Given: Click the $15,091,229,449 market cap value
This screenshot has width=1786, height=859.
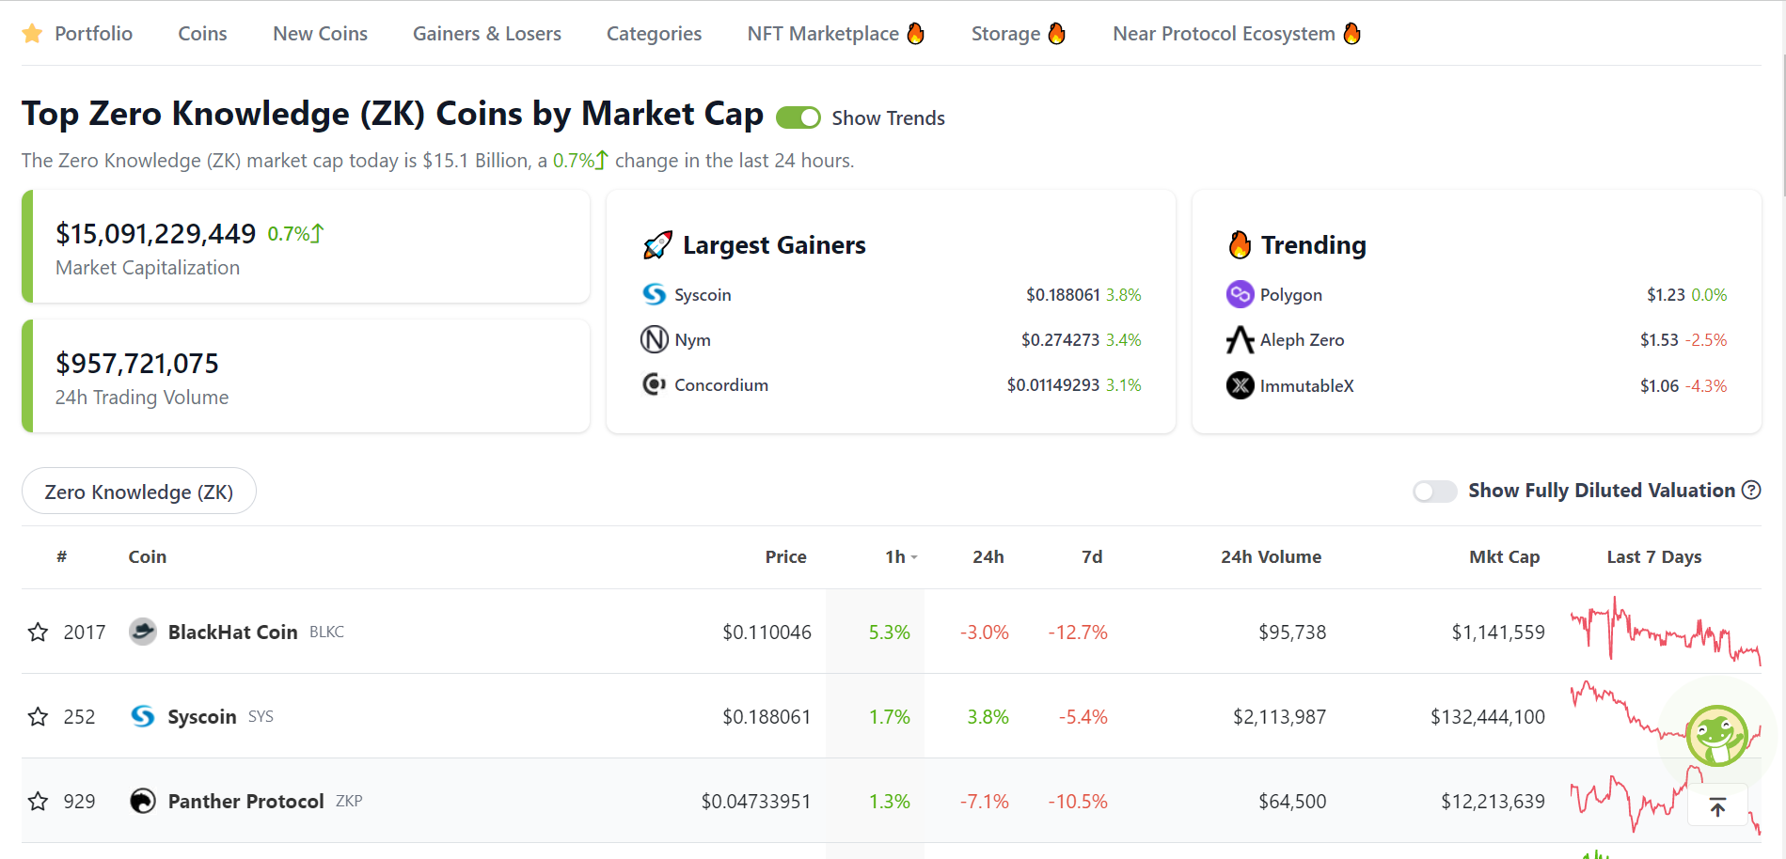Looking at the screenshot, I should [x=155, y=233].
